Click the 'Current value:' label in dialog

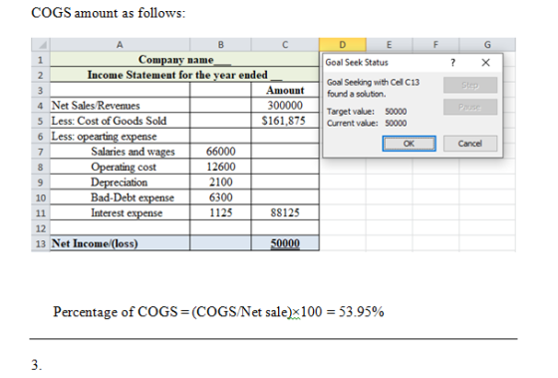coord(353,124)
